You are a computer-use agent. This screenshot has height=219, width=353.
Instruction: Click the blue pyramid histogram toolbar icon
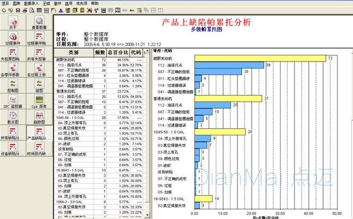(61, 10)
